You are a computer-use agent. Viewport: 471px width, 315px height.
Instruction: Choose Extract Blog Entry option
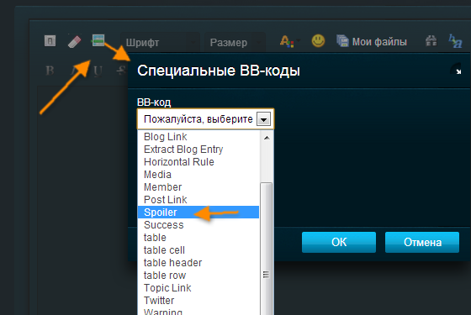point(198,150)
